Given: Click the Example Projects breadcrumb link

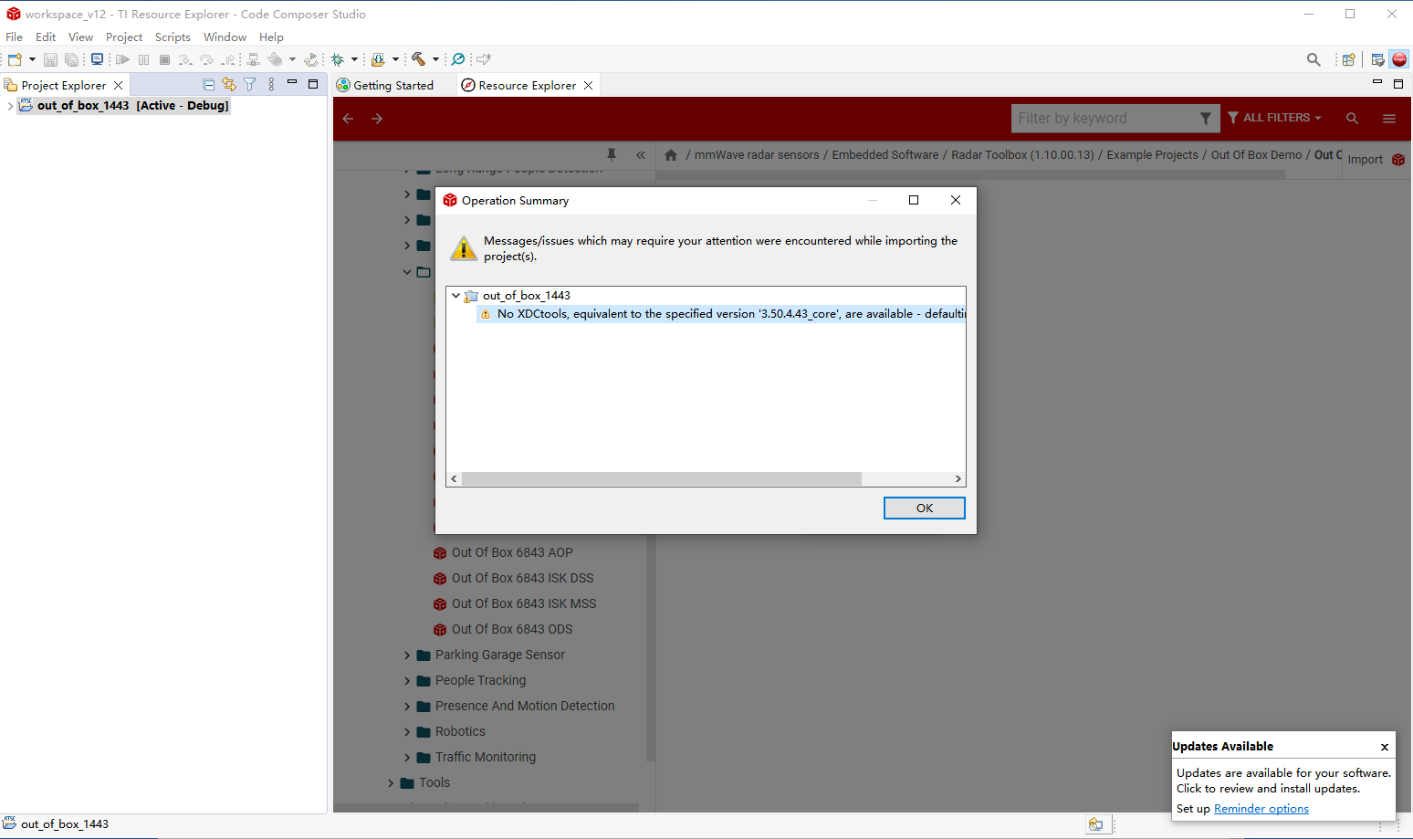Looking at the screenshot, I should (1152, 155).
